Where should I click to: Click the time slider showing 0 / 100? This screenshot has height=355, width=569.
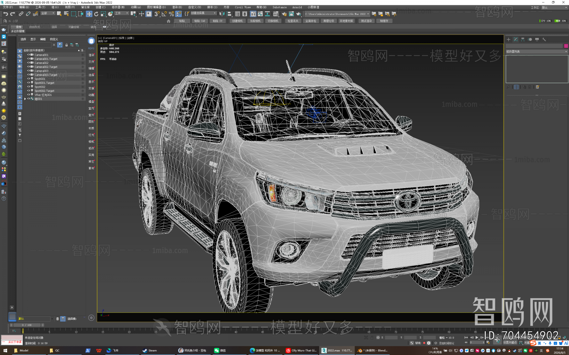point(27,325)
